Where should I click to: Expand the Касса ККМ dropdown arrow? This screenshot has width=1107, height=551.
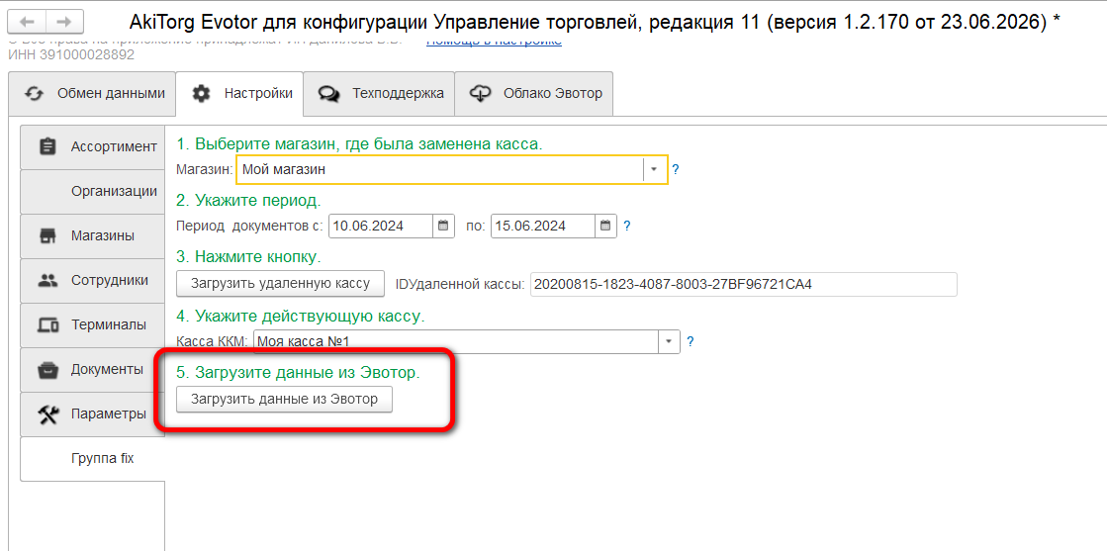[669, 341]
